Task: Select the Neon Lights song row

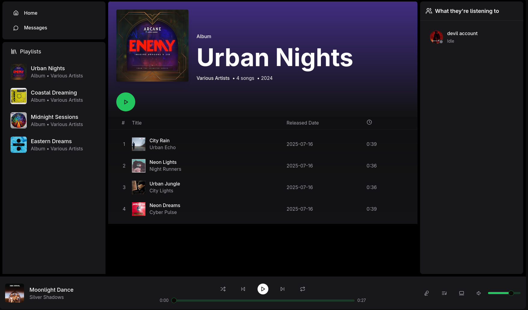Action: [x=263, y=166]
